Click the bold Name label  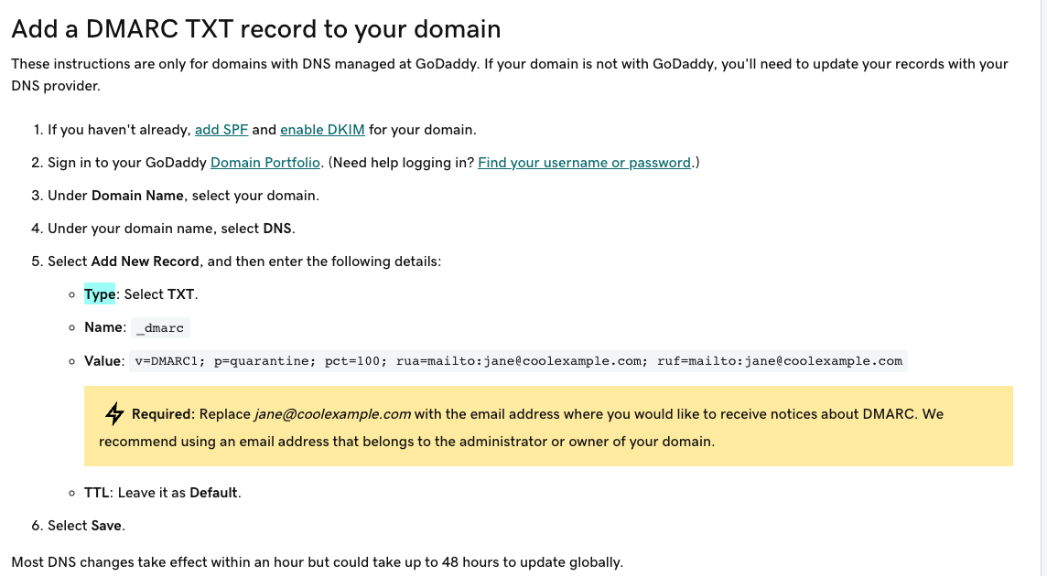[103, 327]
